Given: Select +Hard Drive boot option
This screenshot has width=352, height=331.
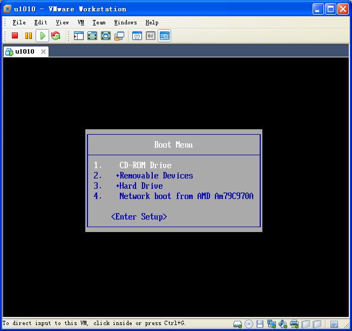Looking at the screenshot, I should [x=139, y=186].
